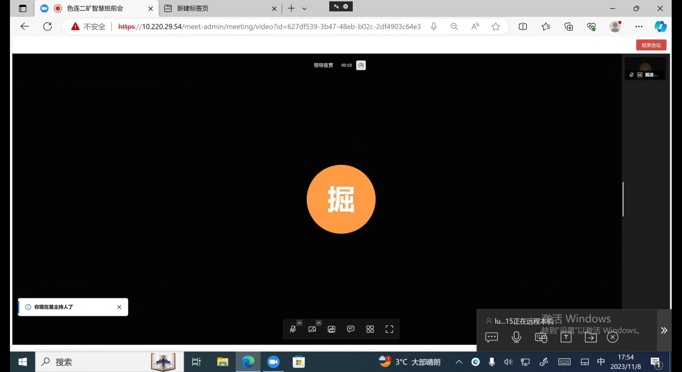Dismiss the 你现在是主持人了 notification

coord(119,307)
